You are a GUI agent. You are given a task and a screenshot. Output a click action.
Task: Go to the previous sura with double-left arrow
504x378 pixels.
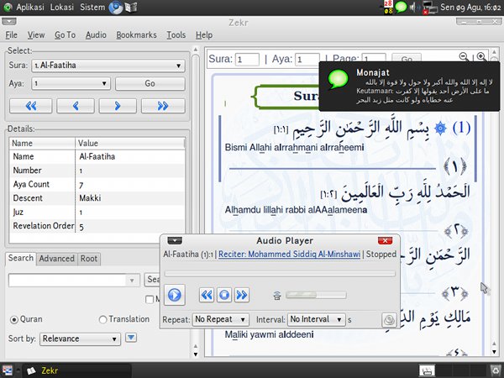tap(31, 106)
